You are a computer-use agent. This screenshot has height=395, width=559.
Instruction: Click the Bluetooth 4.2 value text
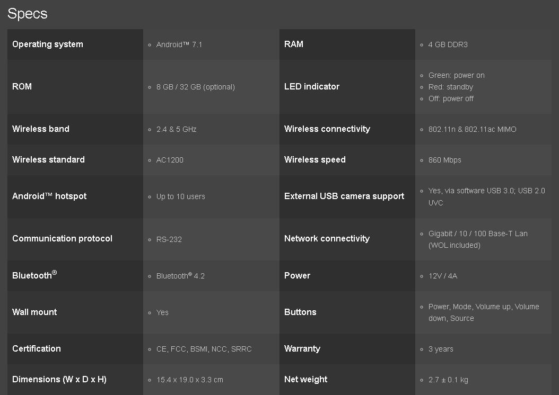(x=180, y=276)
